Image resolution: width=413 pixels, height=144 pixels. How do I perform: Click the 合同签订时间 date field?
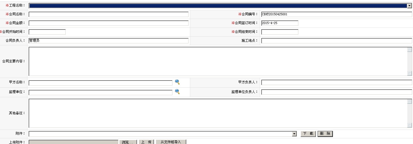point(280,23)
